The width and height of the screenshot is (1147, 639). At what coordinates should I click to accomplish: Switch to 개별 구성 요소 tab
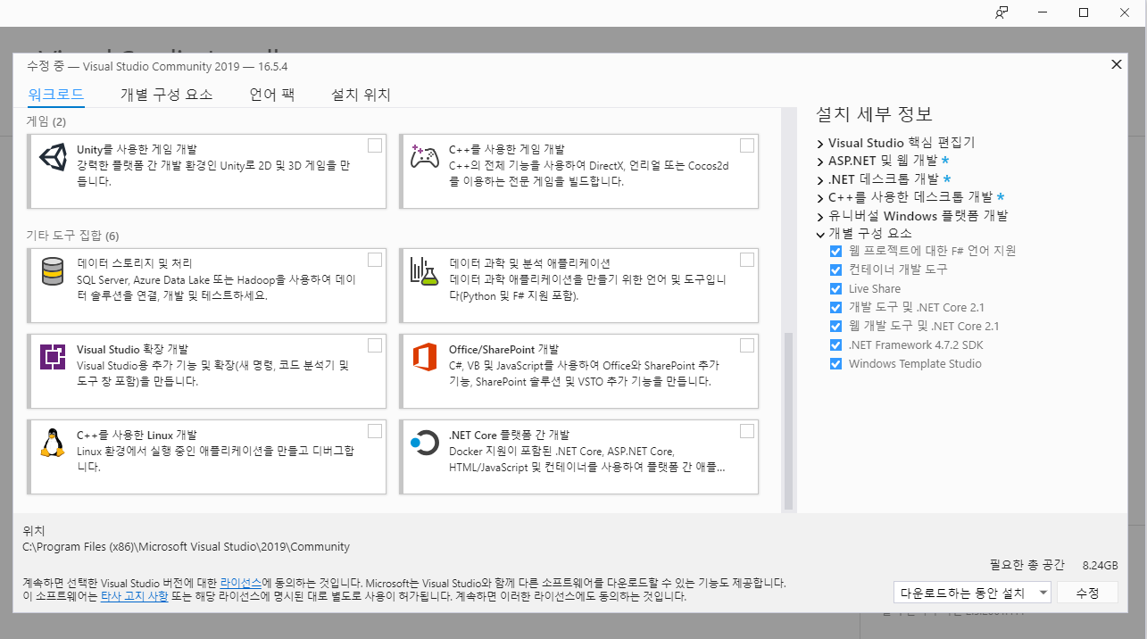(167, 95)
